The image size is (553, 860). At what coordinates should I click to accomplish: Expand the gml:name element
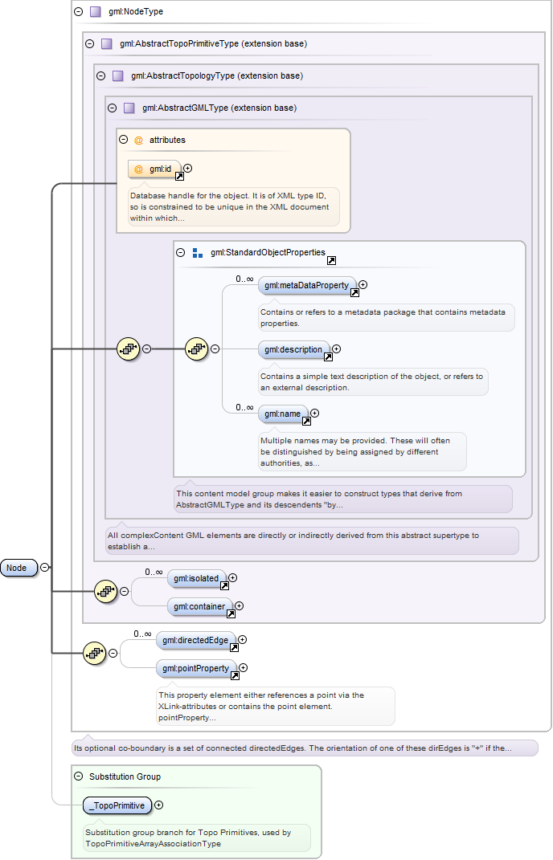pos(314,413)
